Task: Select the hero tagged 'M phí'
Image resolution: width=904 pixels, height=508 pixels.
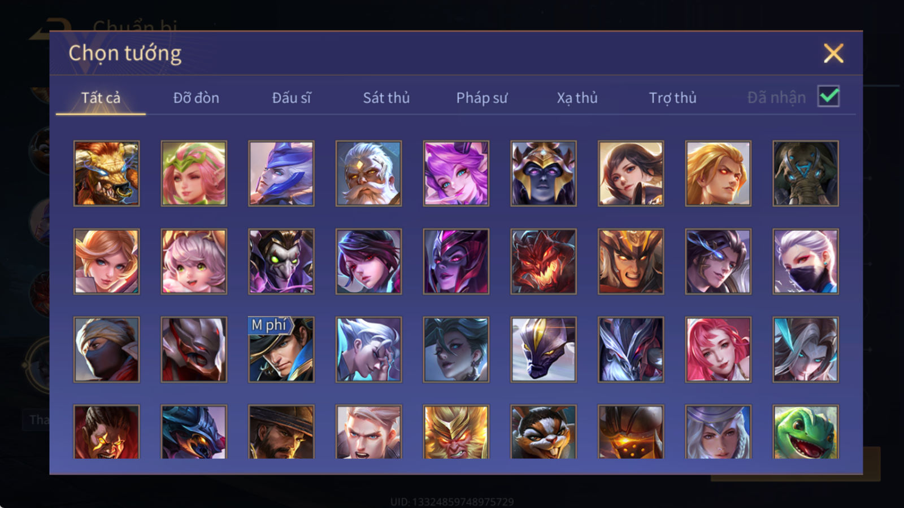Action: (281, 349)
